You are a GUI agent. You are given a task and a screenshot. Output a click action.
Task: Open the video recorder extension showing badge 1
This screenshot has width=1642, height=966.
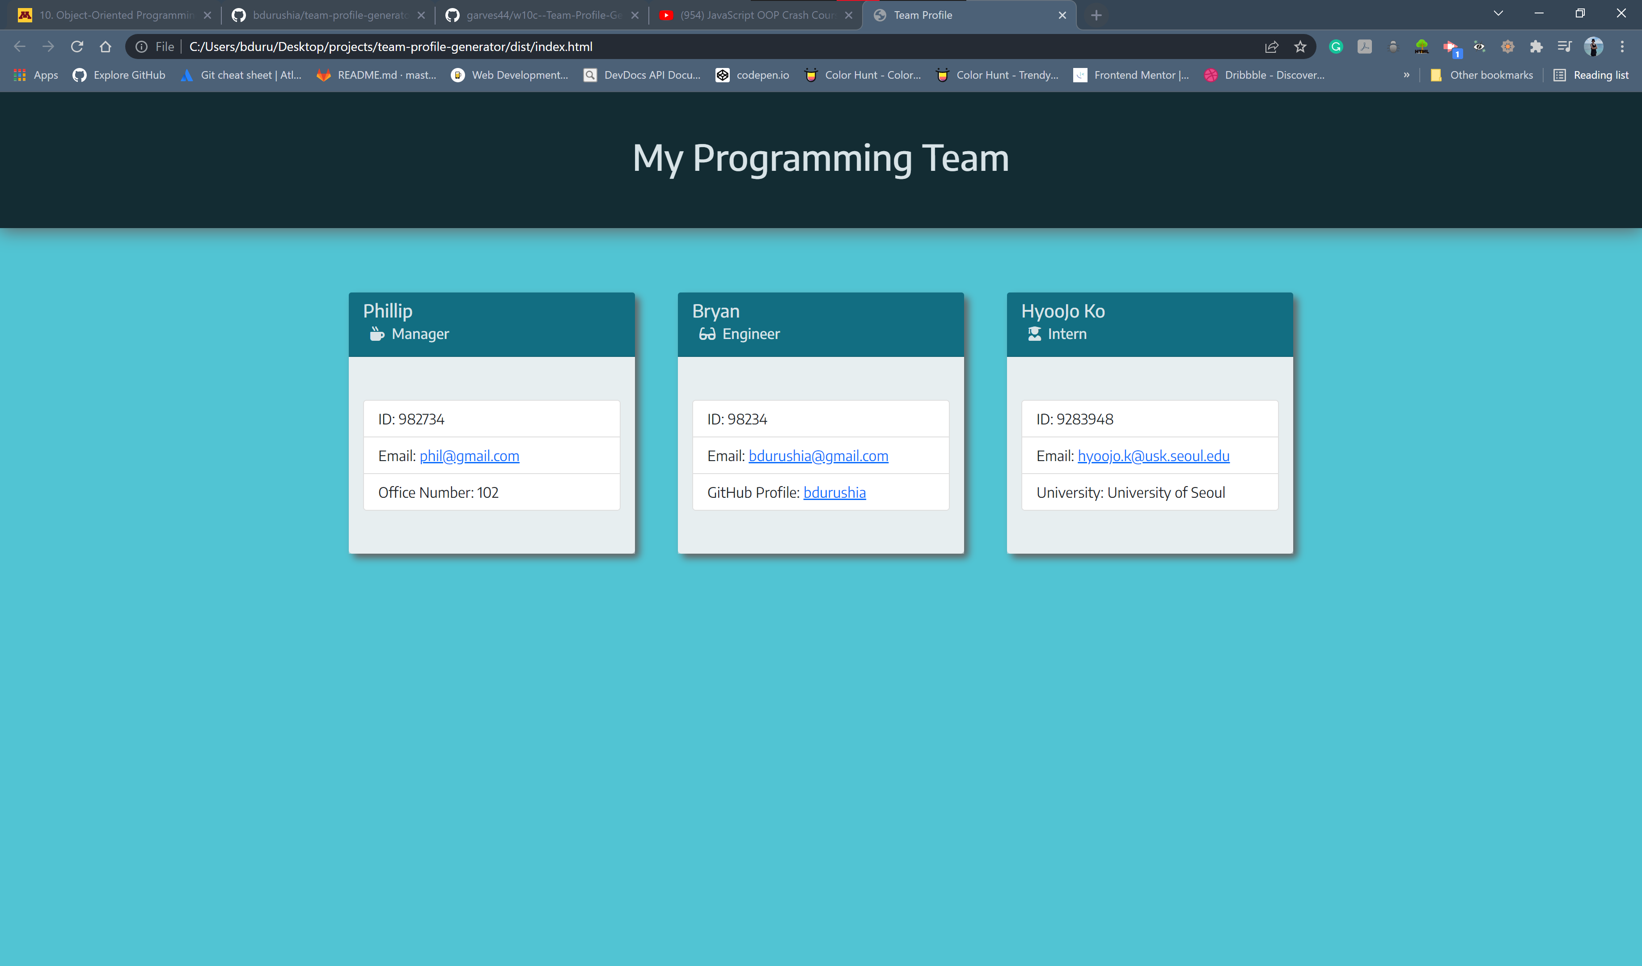point(1451,46)
